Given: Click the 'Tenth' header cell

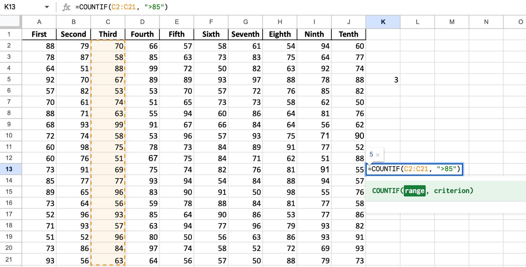Looking at the screenshot, I should [349, 34].
